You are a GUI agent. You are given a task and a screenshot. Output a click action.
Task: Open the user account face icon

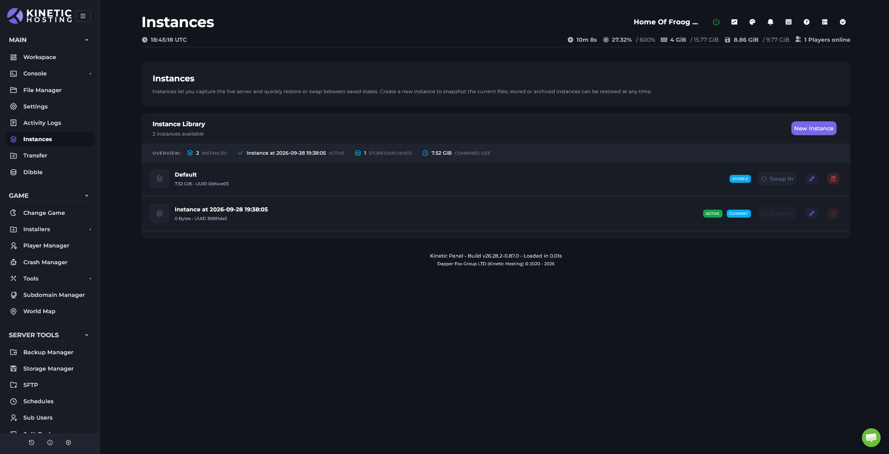843,22
